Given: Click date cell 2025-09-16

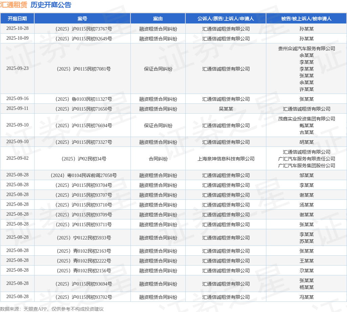Looking at the screenshot, I should click(17, 98).
